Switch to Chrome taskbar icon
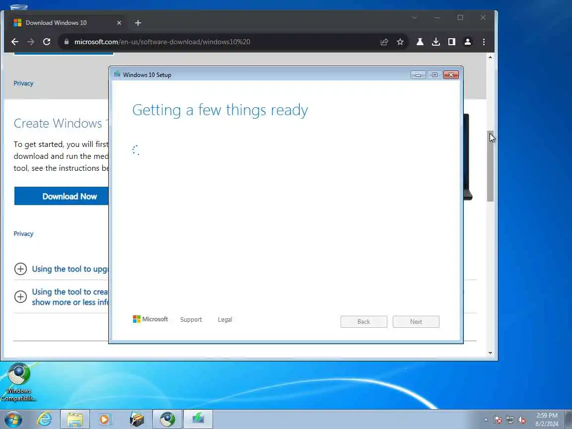 (x=167, y=419)
